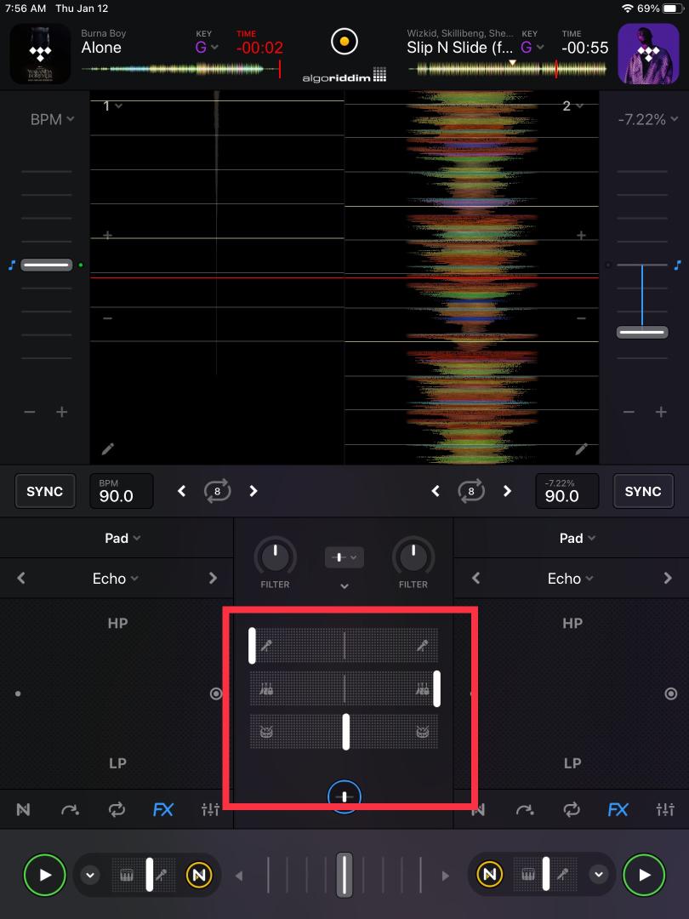Viewport: 689px width, 919px height.
Task: Nudge deck 2 tempo down with minus
Action: tap(629, 412)
